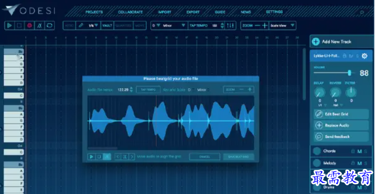Stop the audio in beatgrid dialog
Screen dimensions: 376x194
(99, 157)
